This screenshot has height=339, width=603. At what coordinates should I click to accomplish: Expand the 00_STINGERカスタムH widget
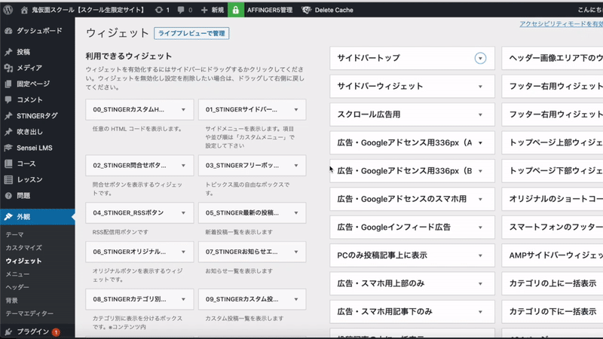(183, 110)
